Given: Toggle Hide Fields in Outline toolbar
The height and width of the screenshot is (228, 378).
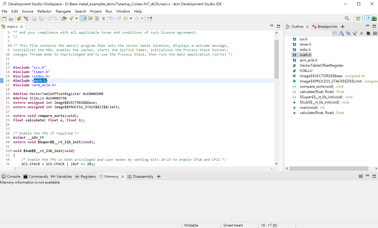Looking at the screenshot, I should click(x=348, y=34).
